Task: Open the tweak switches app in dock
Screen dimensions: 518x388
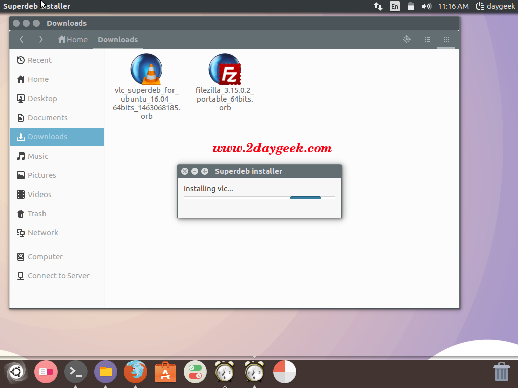Action: (x=195, y=372)
